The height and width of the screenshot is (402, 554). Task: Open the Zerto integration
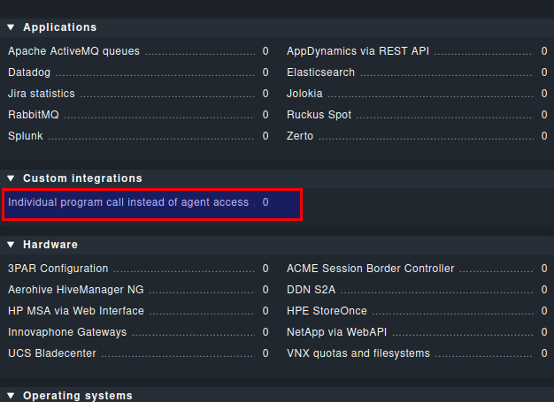click(300, 136)
